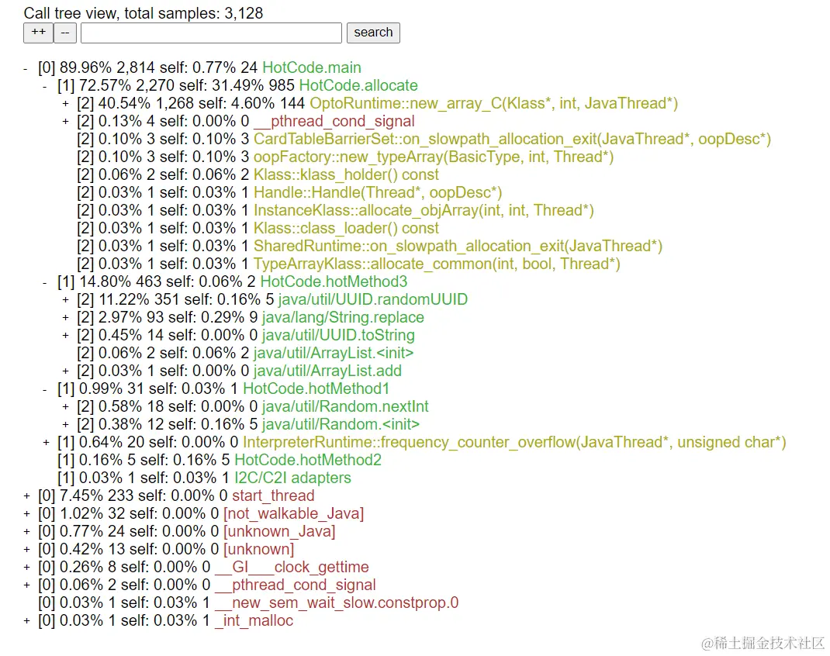Click the search button

(x=373, y=33)
